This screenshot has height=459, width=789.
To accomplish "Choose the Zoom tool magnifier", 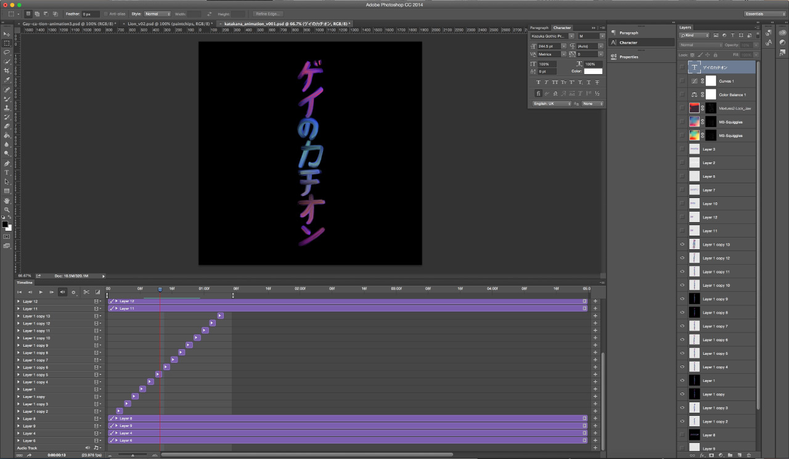I will coord(7,210).
